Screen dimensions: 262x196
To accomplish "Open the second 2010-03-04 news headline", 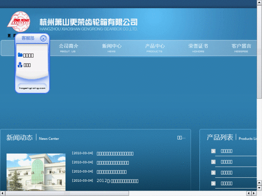I will tap(113, 163).
